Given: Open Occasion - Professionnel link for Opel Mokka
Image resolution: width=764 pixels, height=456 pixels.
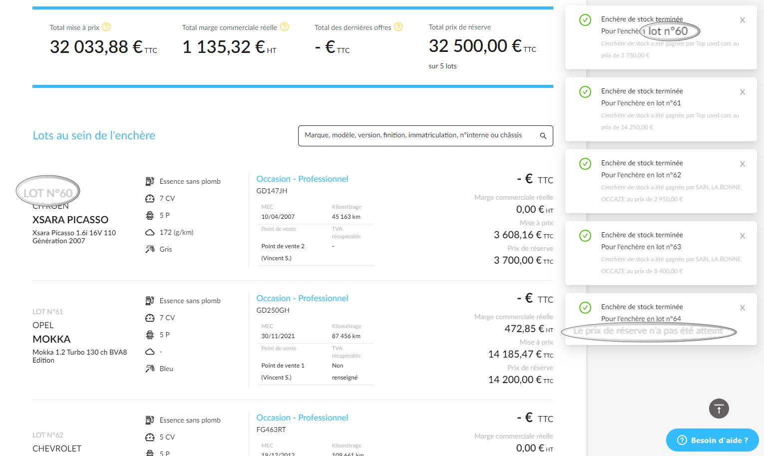Looking at the screenshot, I should click(302, 298).
